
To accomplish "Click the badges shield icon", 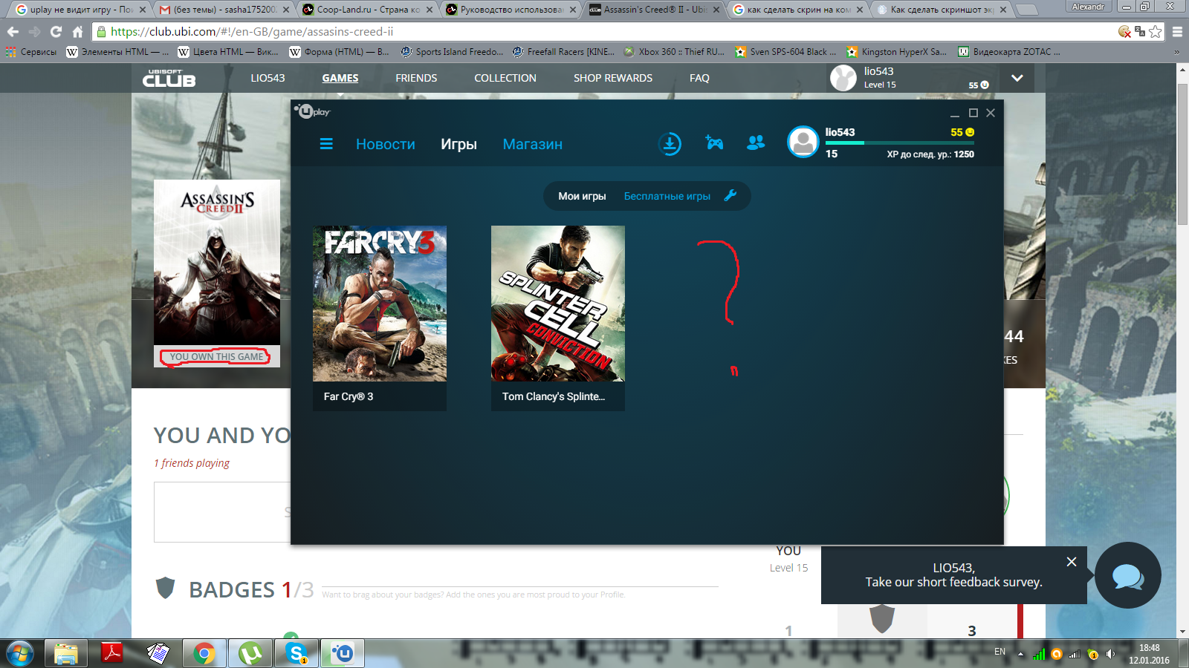I will (x=165, y=588).
